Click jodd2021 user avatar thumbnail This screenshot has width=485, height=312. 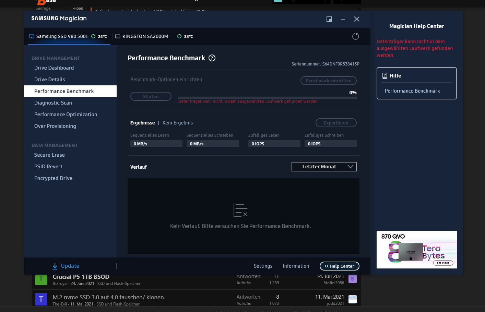click(353, 299)
